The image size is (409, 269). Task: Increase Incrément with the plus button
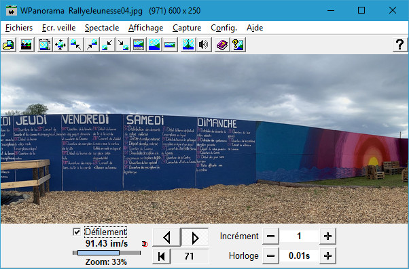[x=327, y=236]
